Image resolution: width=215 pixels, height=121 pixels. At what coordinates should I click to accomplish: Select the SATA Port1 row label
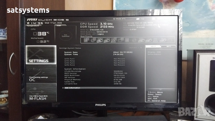(x=70, y=59)
